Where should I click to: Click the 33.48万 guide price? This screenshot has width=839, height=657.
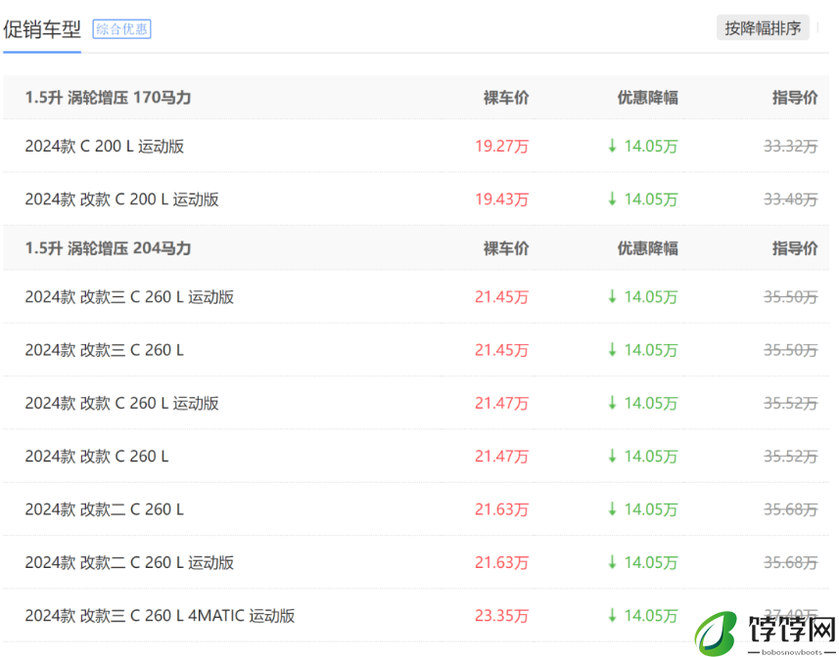point(790,199)
